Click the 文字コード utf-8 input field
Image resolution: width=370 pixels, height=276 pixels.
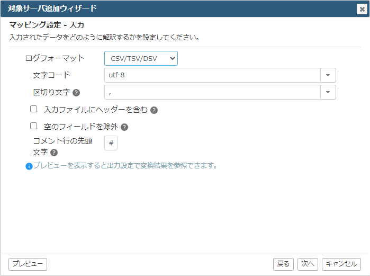[x=212, y=75]
